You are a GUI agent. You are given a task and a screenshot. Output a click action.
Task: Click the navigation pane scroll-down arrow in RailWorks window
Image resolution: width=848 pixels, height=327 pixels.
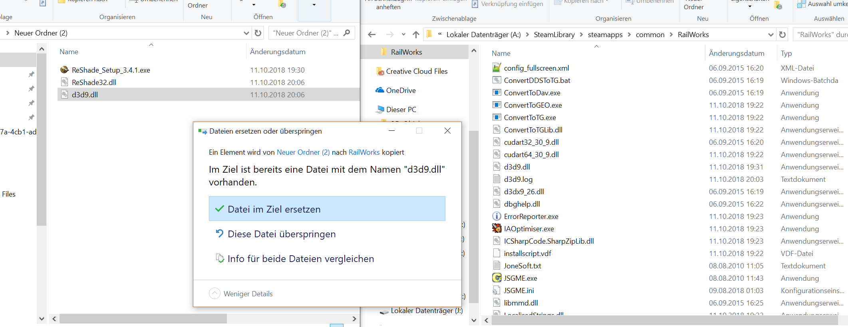[x=474, y=320]
